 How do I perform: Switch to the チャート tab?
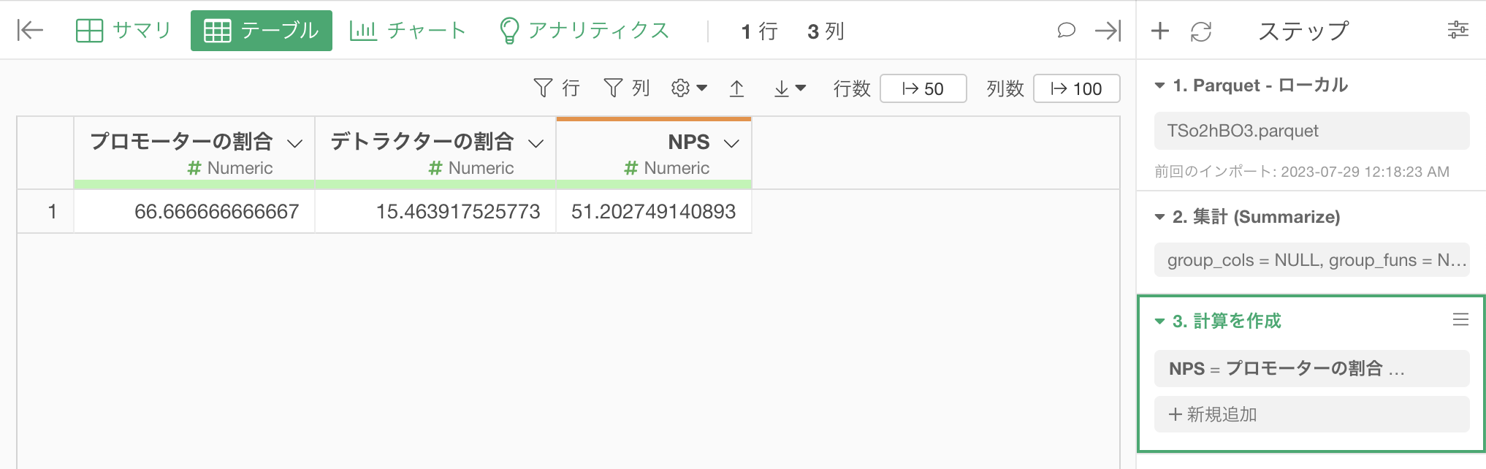coord(408,31)
